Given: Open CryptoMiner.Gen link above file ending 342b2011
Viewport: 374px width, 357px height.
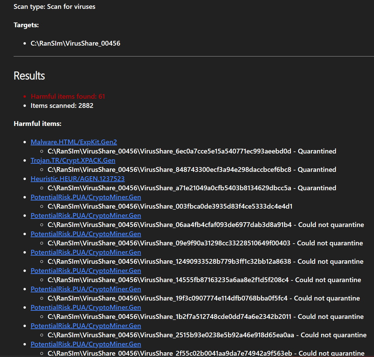Looking at the screenshot, I should [86, 307].
